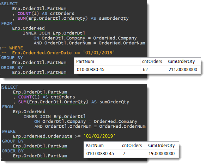Click the 010-00330-45 cell in top result
Image resolution: width=206 pixels, height=166 pixels.
[x=91, y=70]
